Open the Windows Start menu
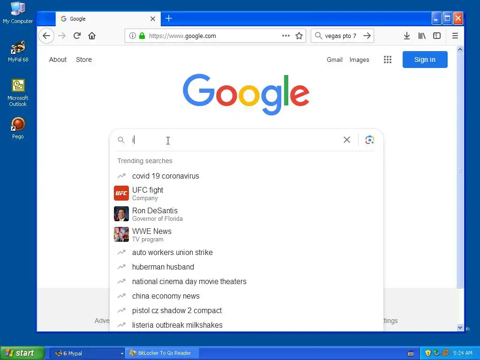Screen dimensions: 480x360 pos(22,353)
